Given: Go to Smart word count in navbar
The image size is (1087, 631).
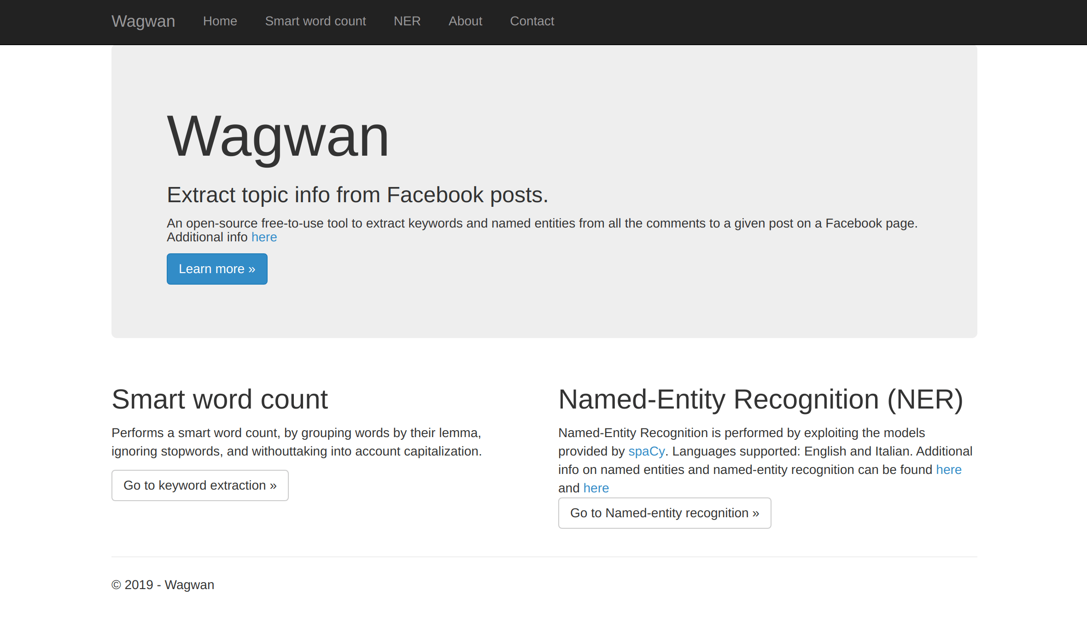Looking at the screenshot, I should click(315, 21).
